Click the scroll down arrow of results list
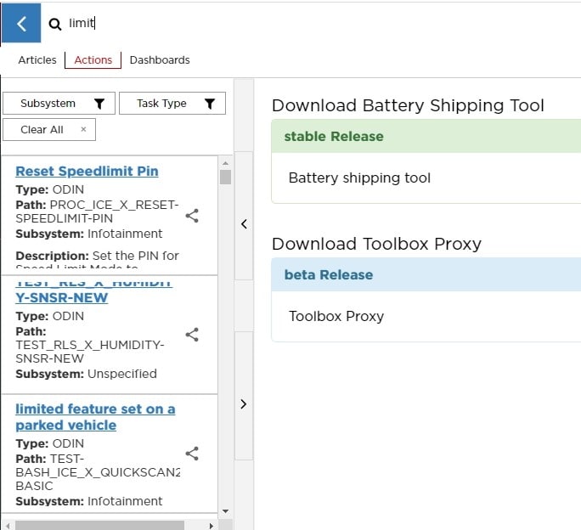 pyautogui.click(x=225, y=510)
